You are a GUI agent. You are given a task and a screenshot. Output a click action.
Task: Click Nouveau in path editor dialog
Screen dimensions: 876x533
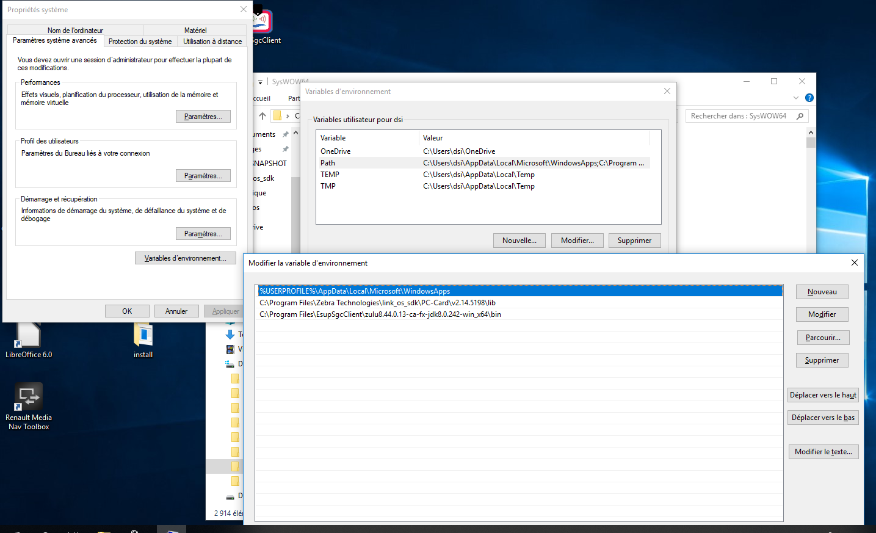click(822, 292)
